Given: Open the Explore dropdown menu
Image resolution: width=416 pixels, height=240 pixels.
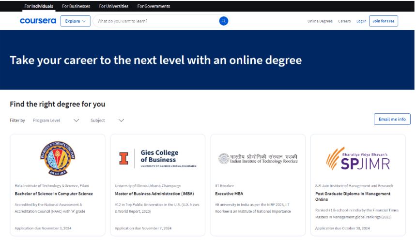Looking at the screenshot, I should (x=76, y=21).
